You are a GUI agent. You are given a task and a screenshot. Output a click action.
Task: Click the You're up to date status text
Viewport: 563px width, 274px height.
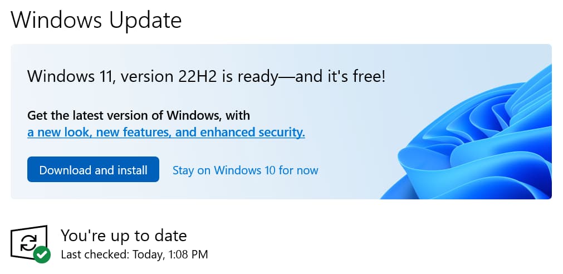(124, 235)
